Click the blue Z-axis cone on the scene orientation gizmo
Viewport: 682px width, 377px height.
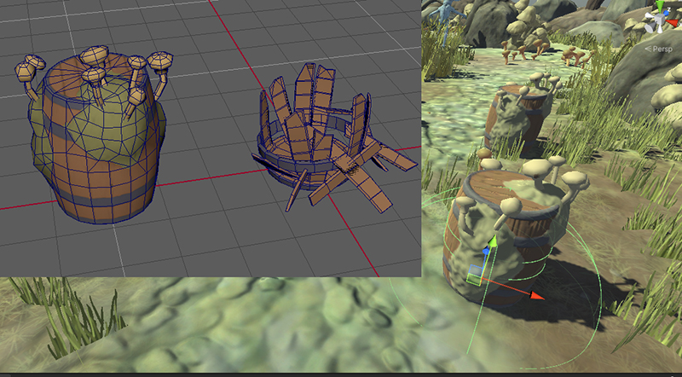667,13
